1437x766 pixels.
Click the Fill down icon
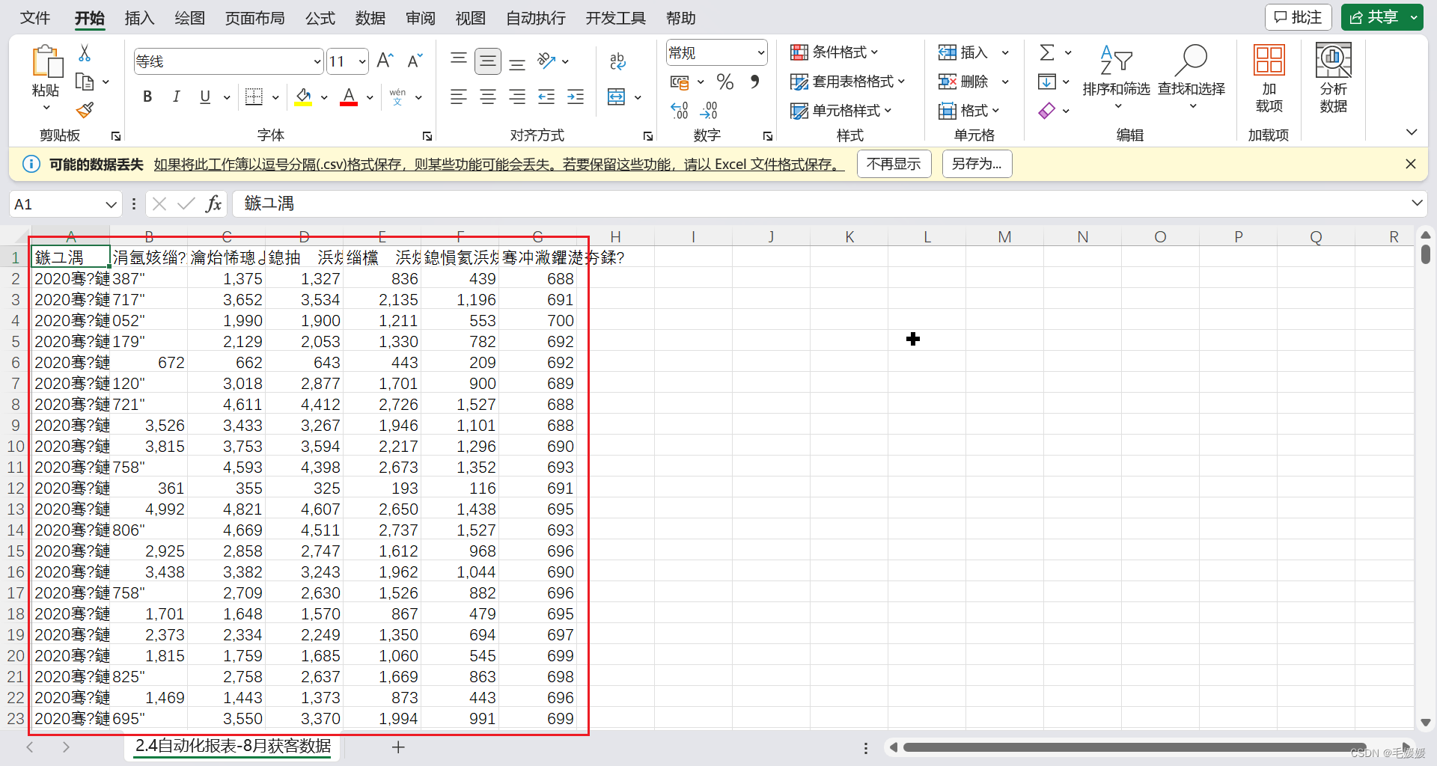(x=1047, y=82)
